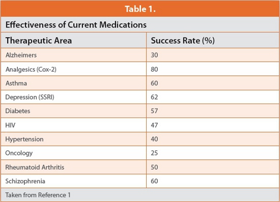280x202 pixels.
Task: Click the success rate value 80
Action: [154, 69]
